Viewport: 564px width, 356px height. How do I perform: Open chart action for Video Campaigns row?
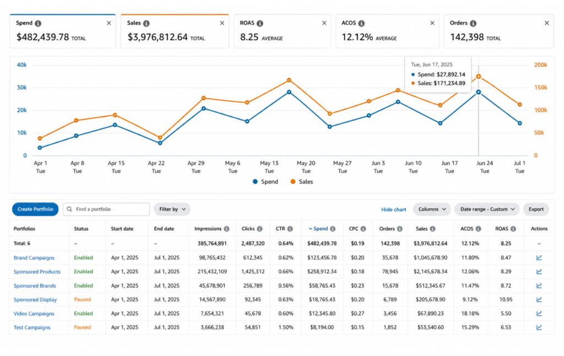(539, 314)
